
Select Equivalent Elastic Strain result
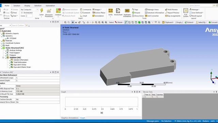[22, 67]
